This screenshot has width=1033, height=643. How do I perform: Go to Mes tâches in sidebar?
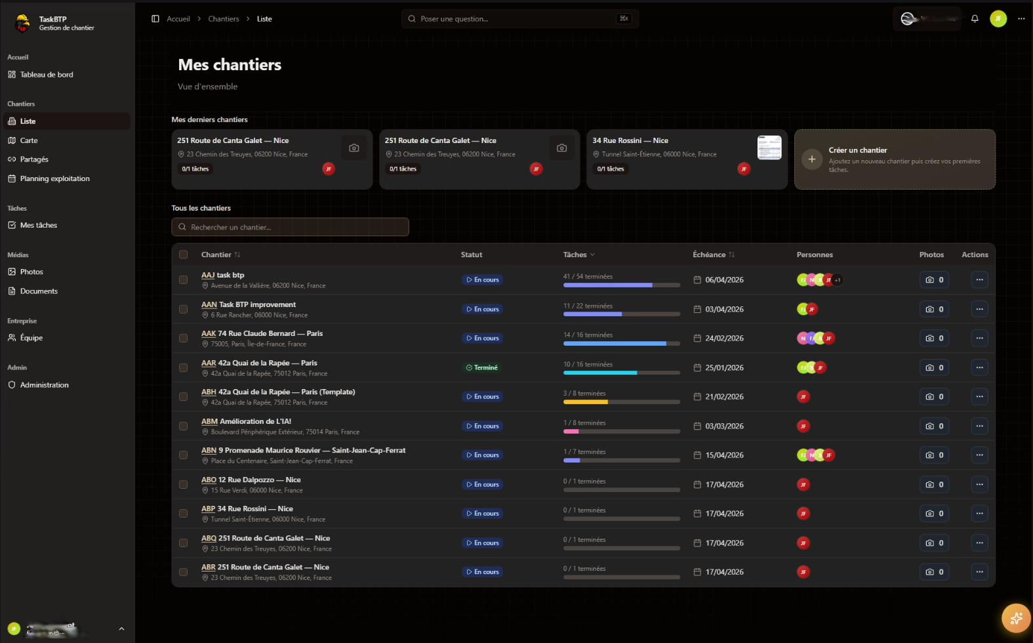(x=67, y=225)
